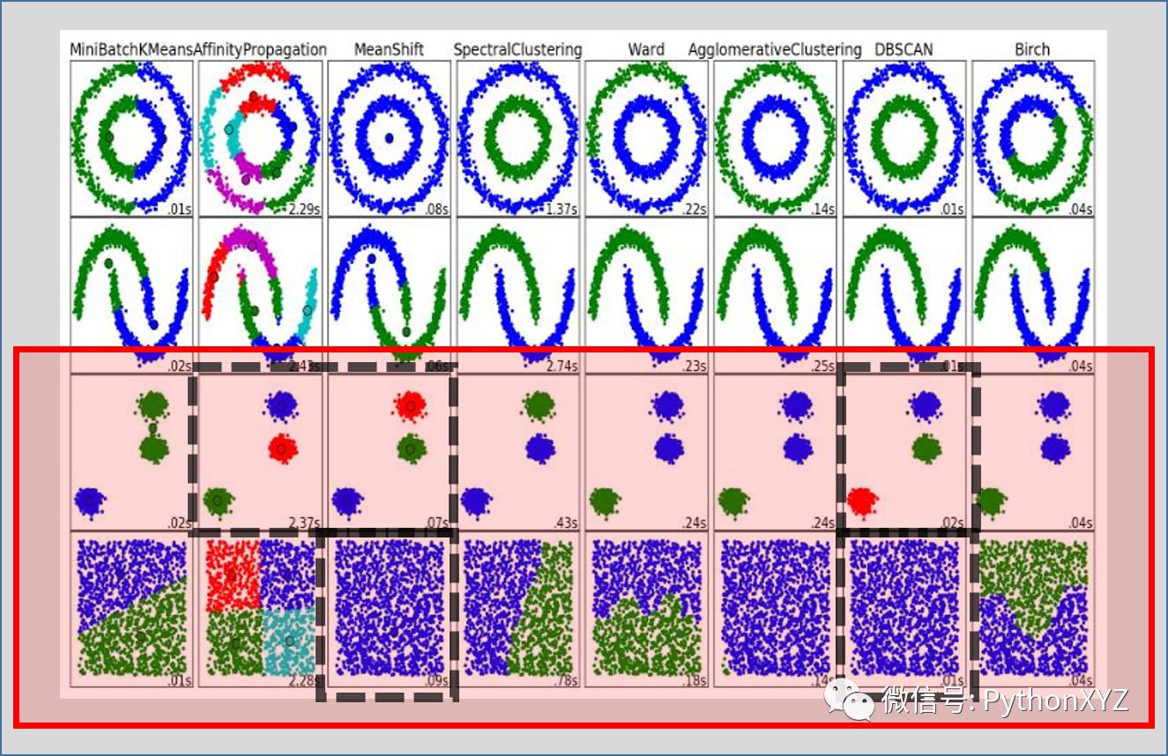Select the 2.37s runtime label
Image resolution: width=1168 pixels, height=756 pixels.
point(305,523)
